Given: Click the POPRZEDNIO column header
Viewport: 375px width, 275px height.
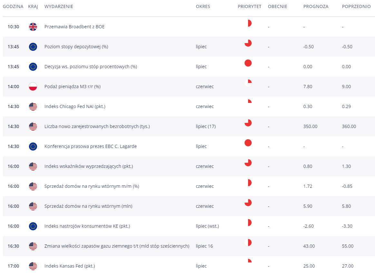Looking at the screenshot, I should click(356, 7).
